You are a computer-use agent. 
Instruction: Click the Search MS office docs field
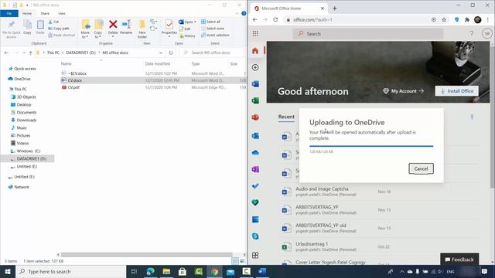pos(211,53)
